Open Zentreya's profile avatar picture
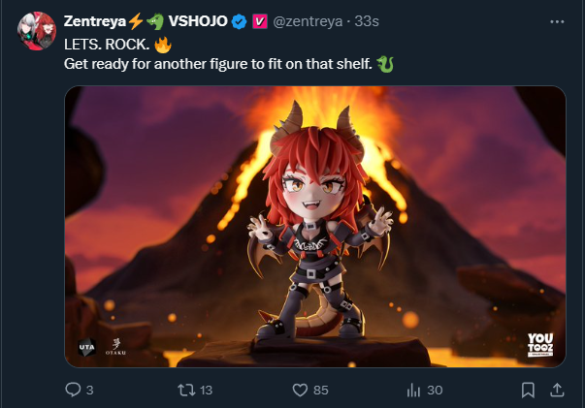The image size is (585, 408). coord(37,31)
